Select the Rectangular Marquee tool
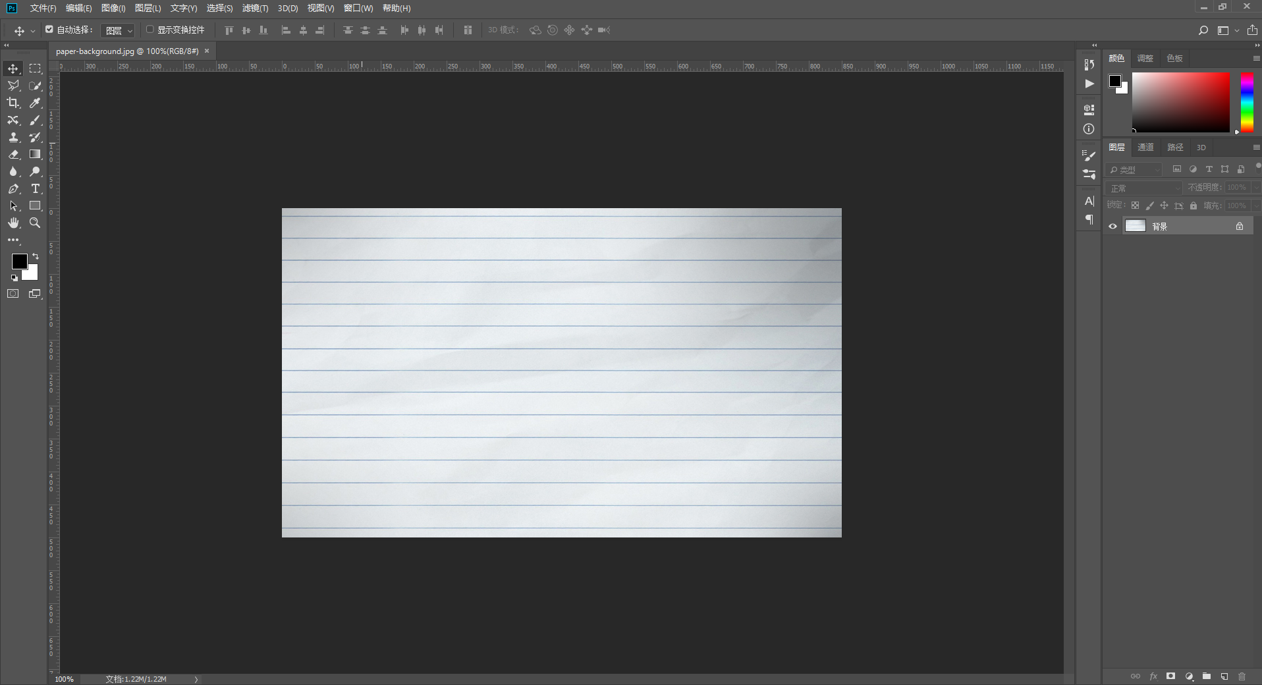 [35, 68]
